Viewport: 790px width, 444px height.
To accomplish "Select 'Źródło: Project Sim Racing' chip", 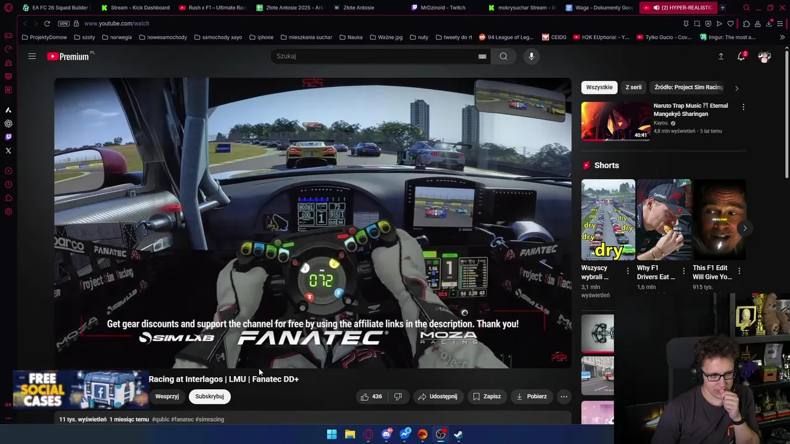I will tap(689, 87).
